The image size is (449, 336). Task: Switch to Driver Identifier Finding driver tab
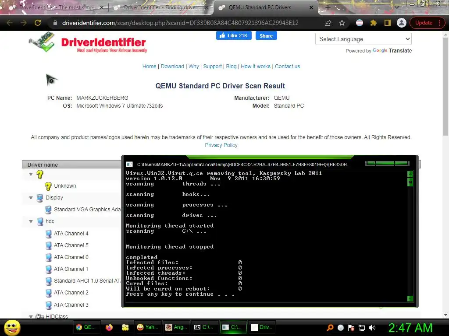click(x=161, y=7)
